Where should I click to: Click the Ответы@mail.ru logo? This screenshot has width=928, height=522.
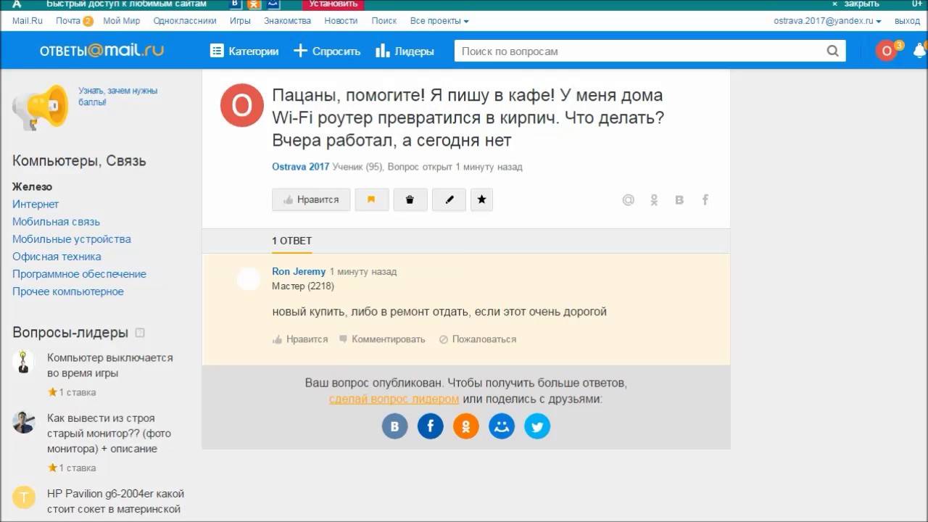pyautogui.click(x=101, y=51)
